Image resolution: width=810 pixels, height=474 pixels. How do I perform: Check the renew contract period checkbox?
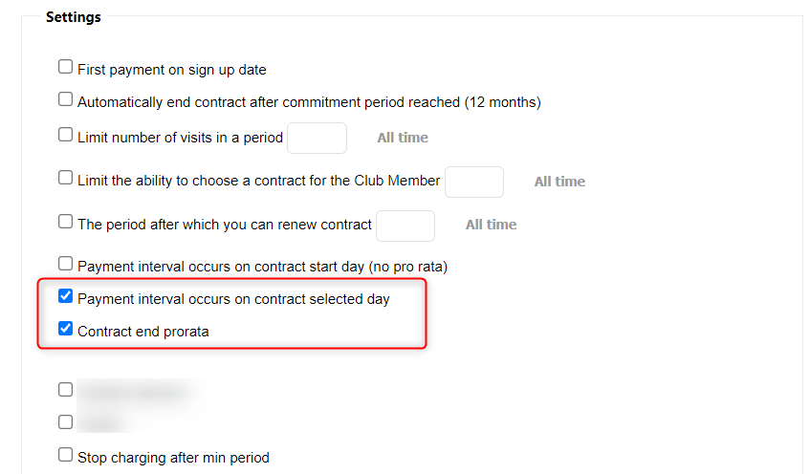(x=65, y=222)
